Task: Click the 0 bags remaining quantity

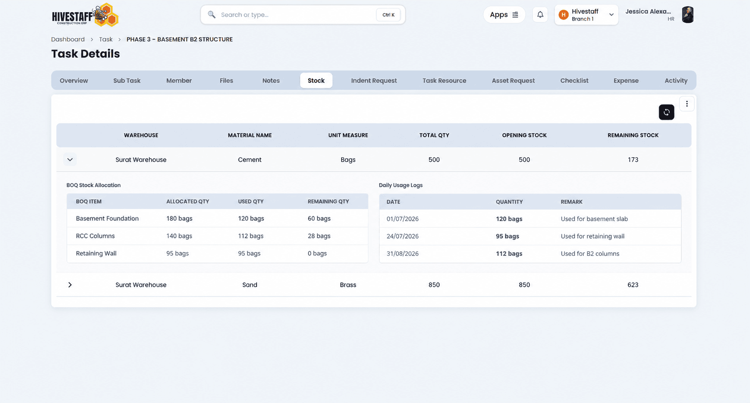Action: 317,254
